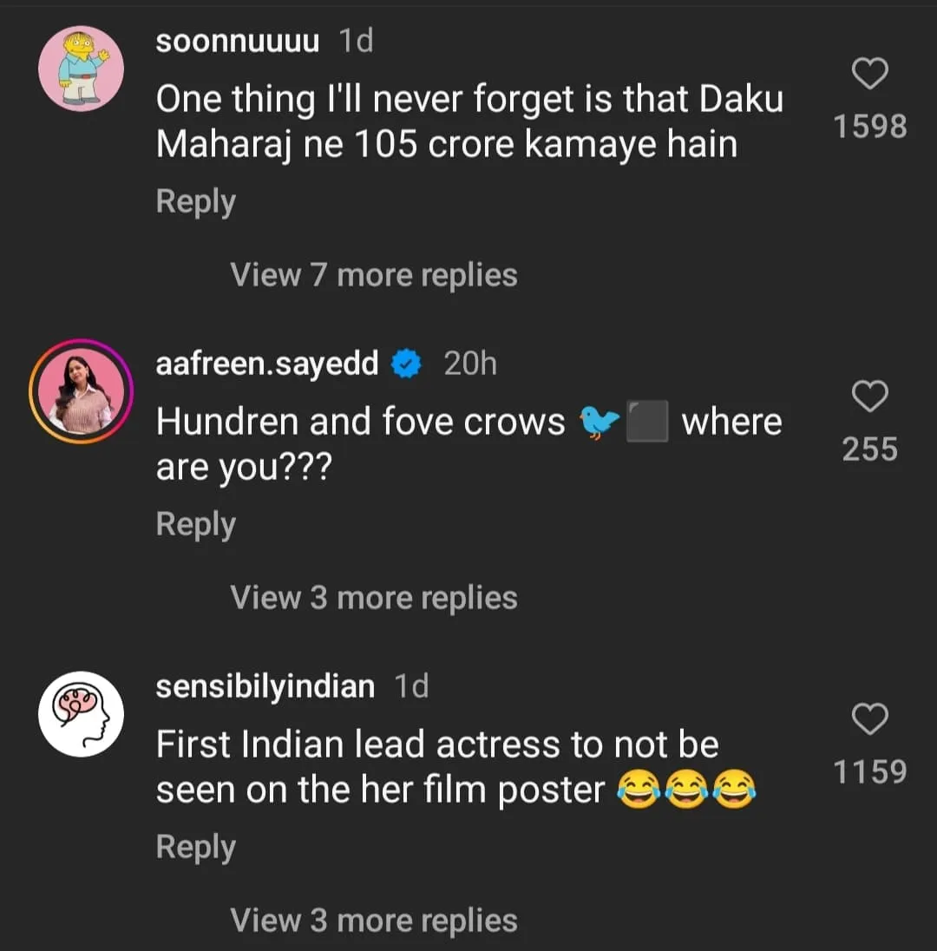Reply to sensibilyindian's film poster comment
This screenshot has width=937, height=951.
[x=195, y=847]
